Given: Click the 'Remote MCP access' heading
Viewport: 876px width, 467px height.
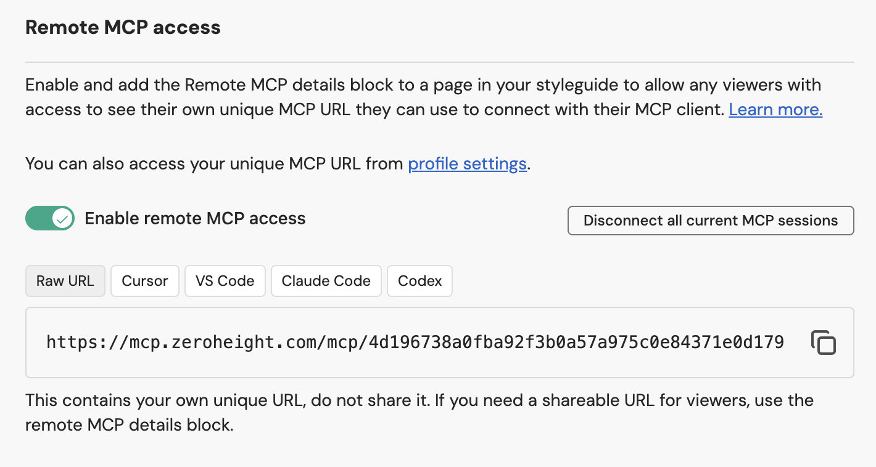Looking at the screenshot, I should [123, 28].
